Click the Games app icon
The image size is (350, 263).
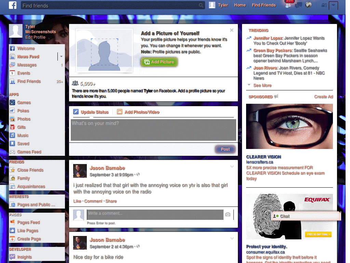[x=12, y=102]
